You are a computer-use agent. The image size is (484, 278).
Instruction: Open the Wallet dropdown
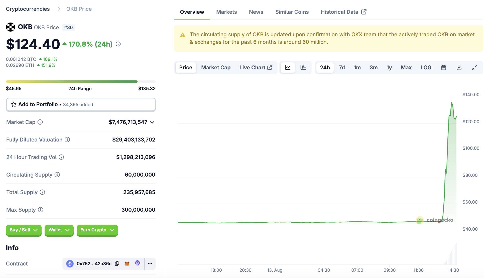(x=59, y=230)
